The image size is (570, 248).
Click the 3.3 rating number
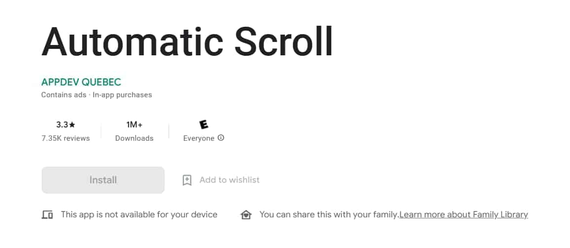[x=62, y=125]
